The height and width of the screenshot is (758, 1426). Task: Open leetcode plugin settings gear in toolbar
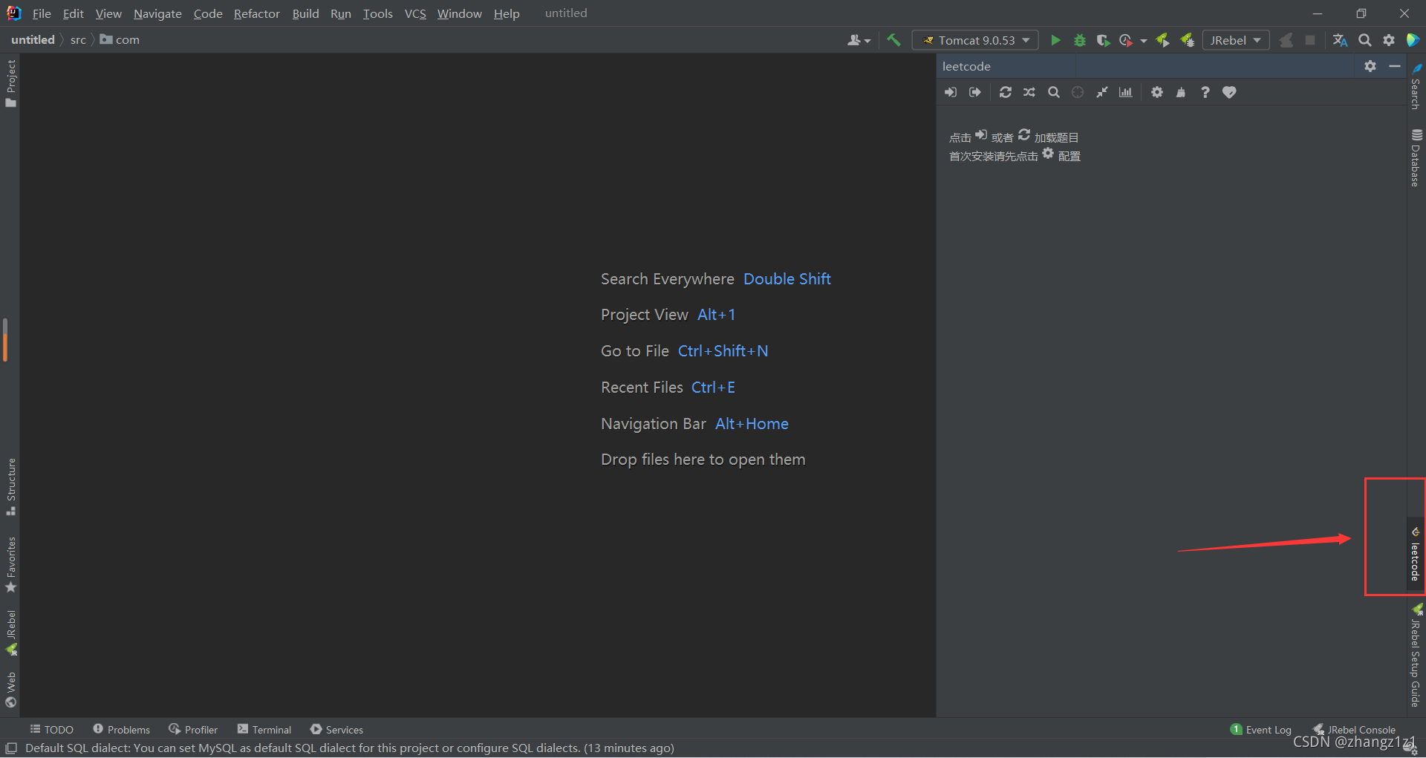1157,92
